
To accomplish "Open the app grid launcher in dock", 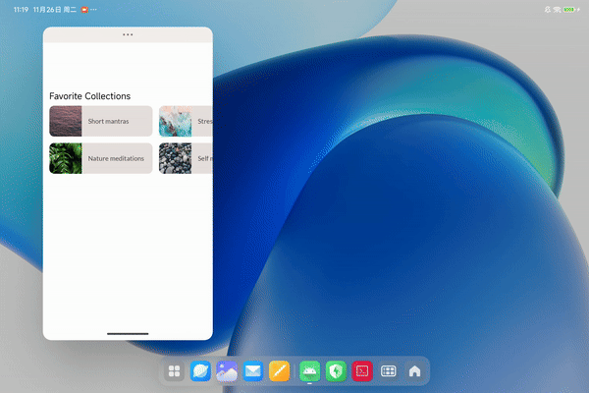I will pyautogui.click(x=174, y=371).
